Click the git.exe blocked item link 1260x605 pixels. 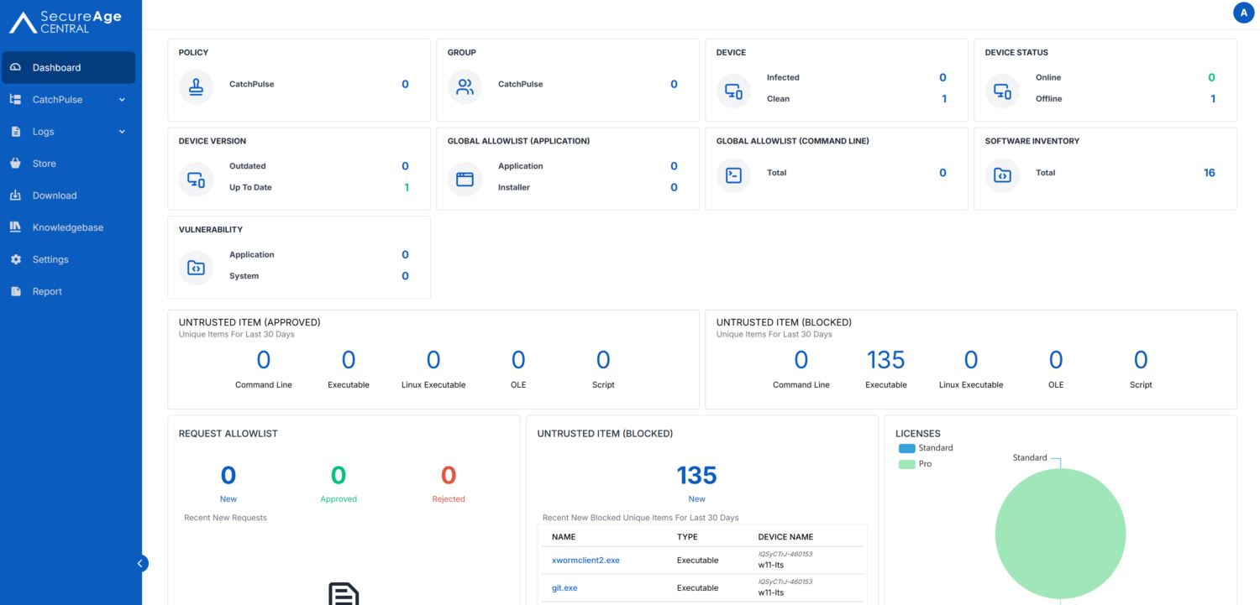564,587
